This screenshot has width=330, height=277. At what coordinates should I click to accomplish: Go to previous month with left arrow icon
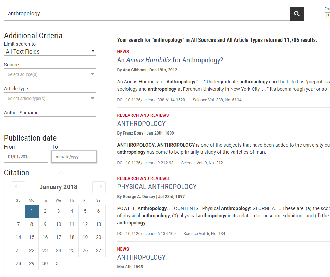pos(18,187)
